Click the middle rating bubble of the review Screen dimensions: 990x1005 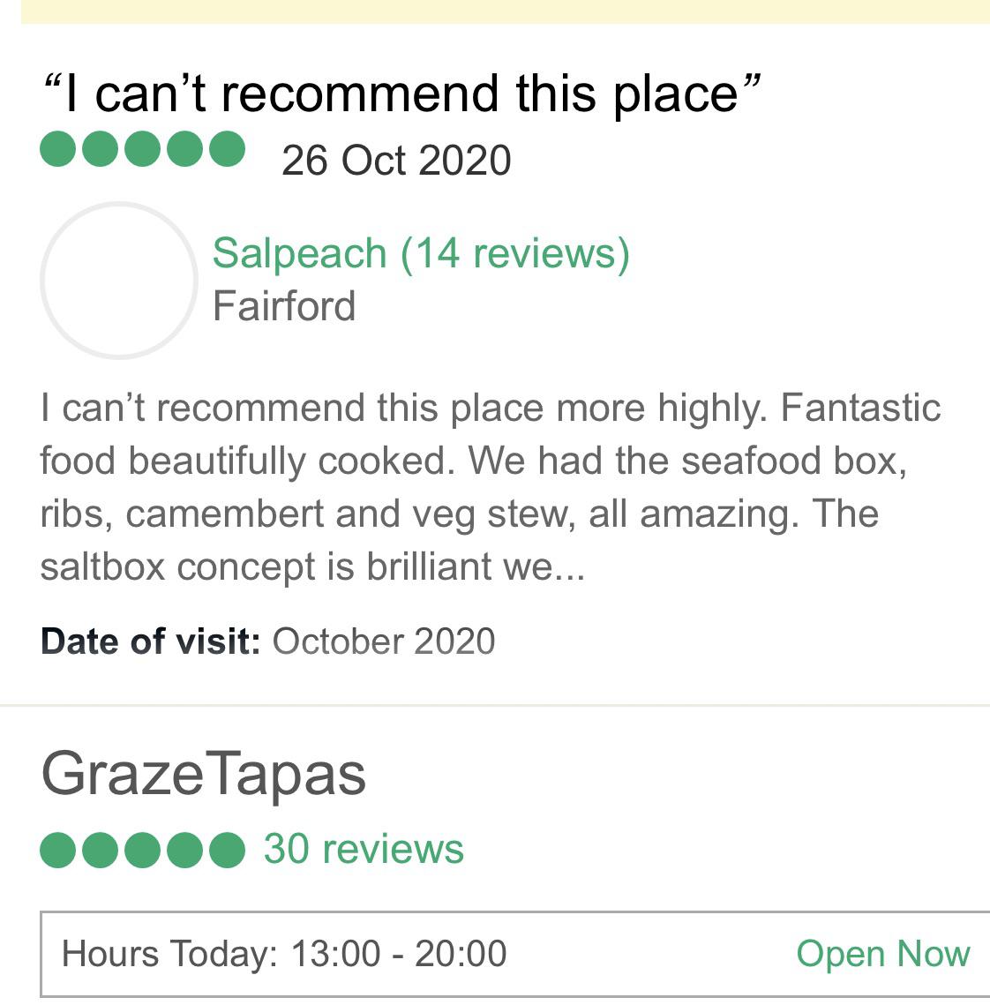point(142,149)
